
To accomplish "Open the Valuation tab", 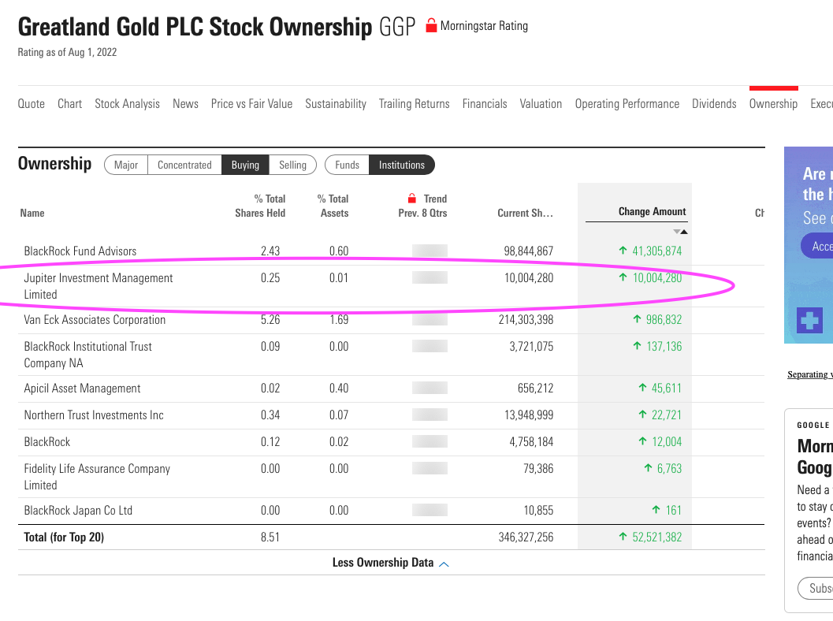I will [x=541, y=103].
